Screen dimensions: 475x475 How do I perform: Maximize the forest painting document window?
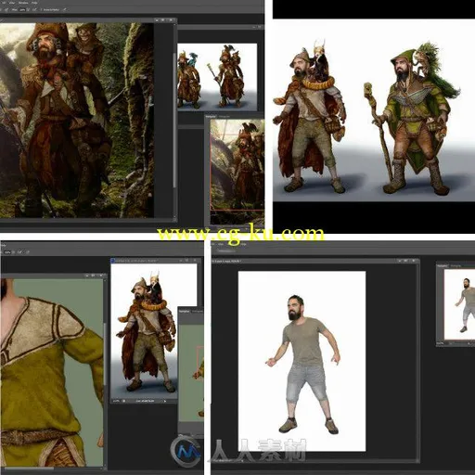(x=163, y=20)
